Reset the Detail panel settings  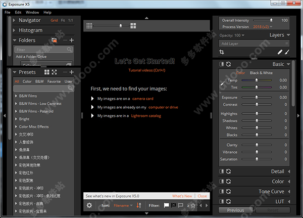coord(228,171)
